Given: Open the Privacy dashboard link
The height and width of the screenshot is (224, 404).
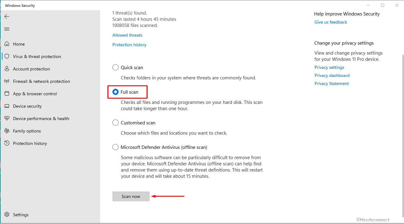Looking at the screenshot, I should [x=332, y=75].
